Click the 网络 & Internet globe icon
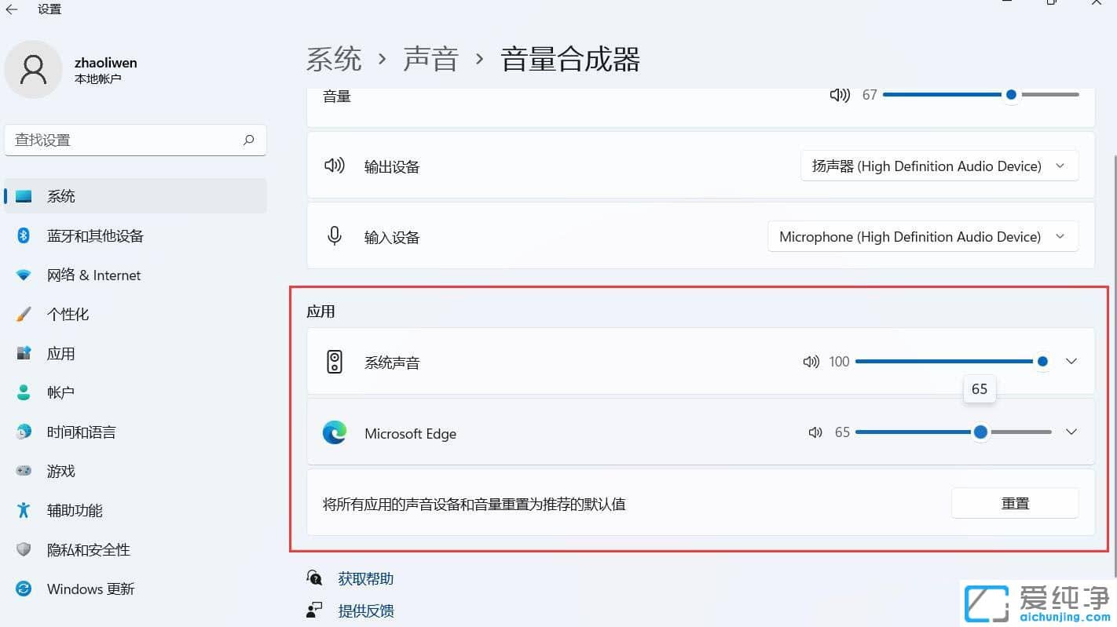This screenshot has height=627, width=1117. (24, 275)
